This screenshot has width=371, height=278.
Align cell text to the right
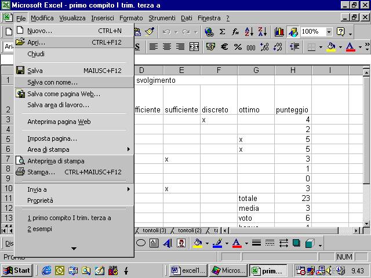180,46
